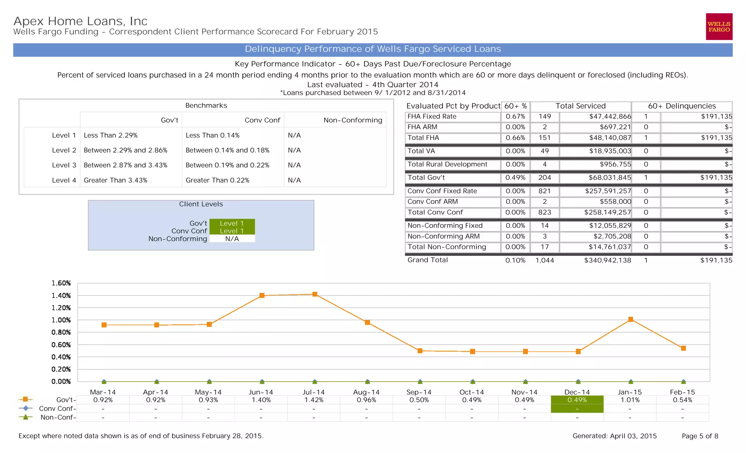Screen dimensions: 746x453
Task: Click 'Generated: April 03, 2015' footer text
Action: [x=615, y=436]
